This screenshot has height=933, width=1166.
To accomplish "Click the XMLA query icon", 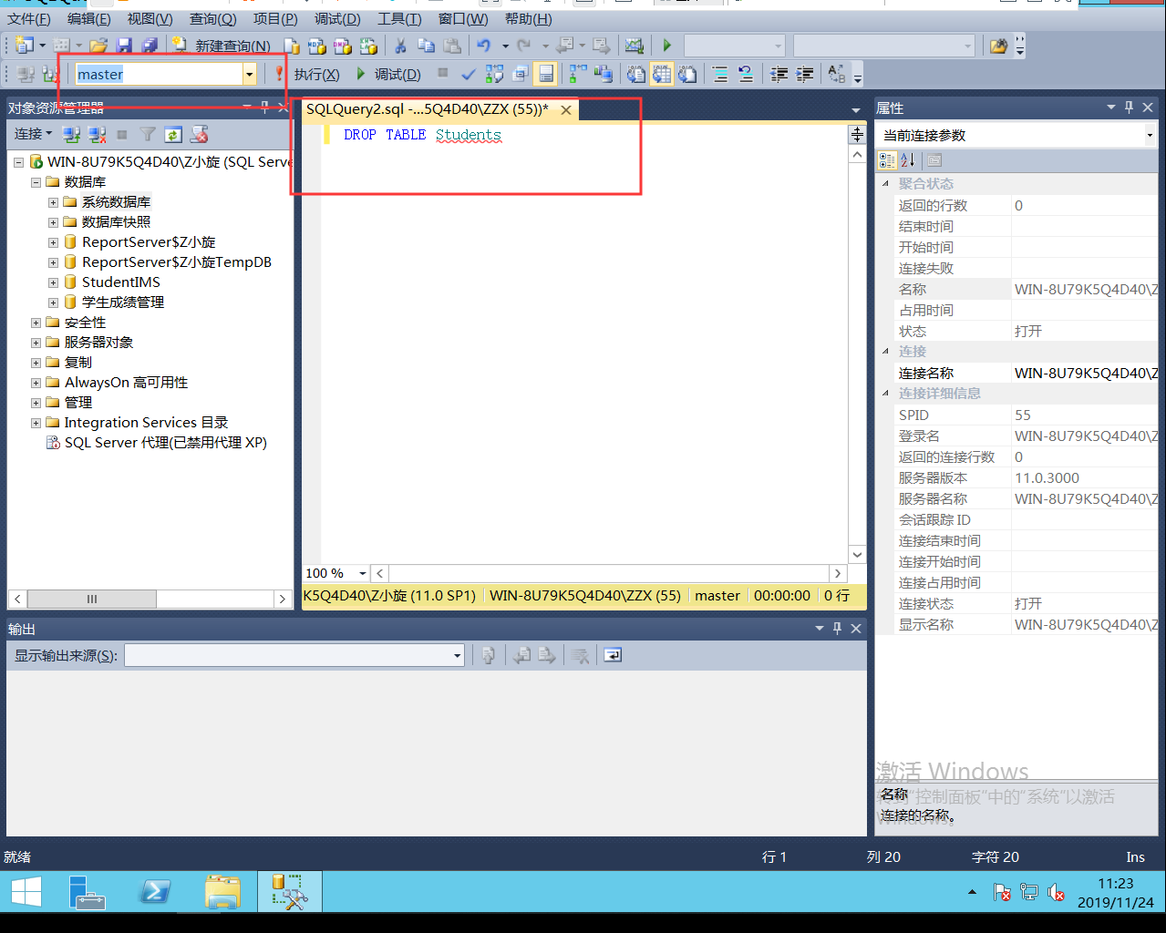I will coord(368,45).
